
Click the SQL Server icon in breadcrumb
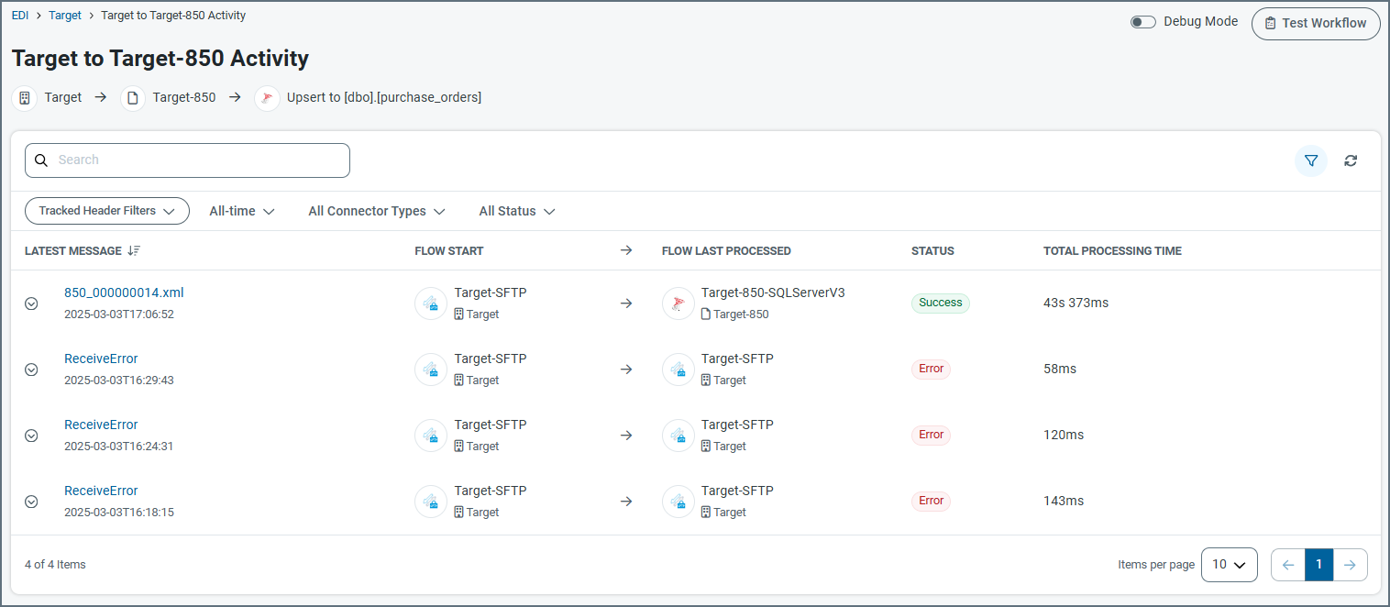pos(267,97)
